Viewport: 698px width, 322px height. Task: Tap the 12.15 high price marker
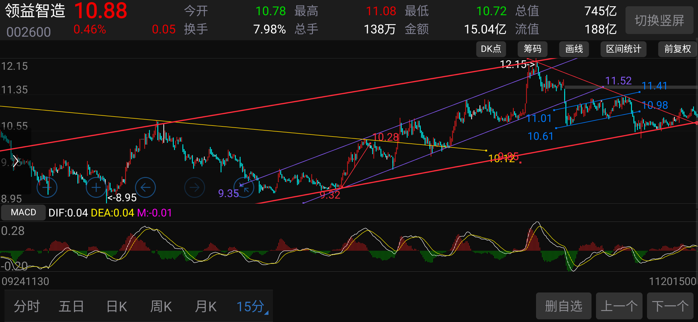click(517, 64)
